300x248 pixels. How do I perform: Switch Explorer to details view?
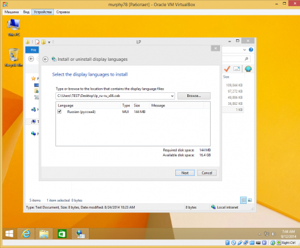(243, 200)
